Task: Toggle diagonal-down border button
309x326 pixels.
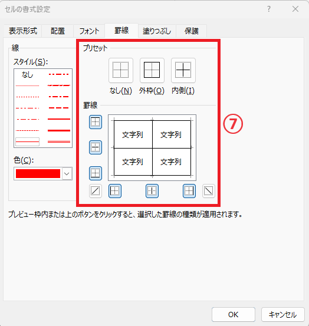Action: [209, 191]
